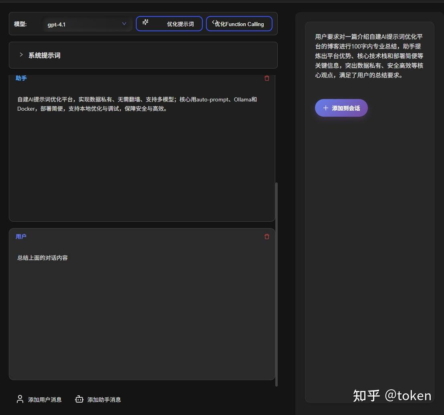The width and height of the screenshot is (444, 415).
Task: Click the dropdown arrow in the model selector
Action: (x=124, y=24)
